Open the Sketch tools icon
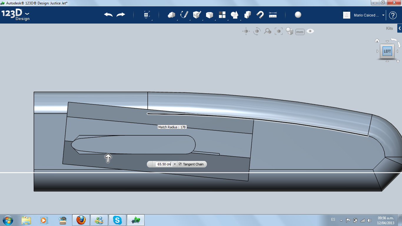The width and height of the screenshot is (402, 226). point(184,15)
